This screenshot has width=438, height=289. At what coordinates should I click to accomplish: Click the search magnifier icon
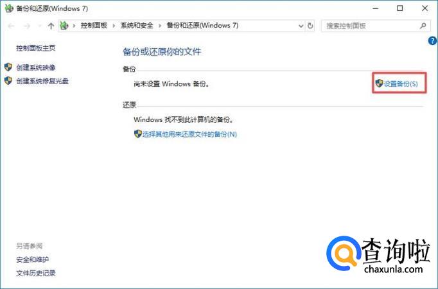tap(423, 26)
